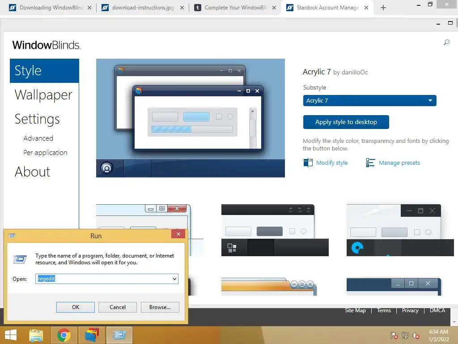Click the DMCA footer link

437,310
